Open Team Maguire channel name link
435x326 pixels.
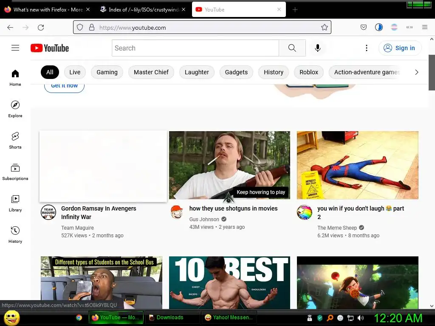pos(77,228)
